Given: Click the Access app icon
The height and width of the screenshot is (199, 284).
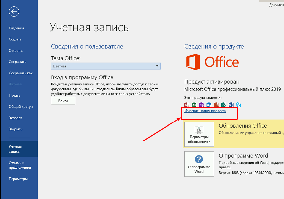Looking at the screenshot, I should click(x=187, y=105).
